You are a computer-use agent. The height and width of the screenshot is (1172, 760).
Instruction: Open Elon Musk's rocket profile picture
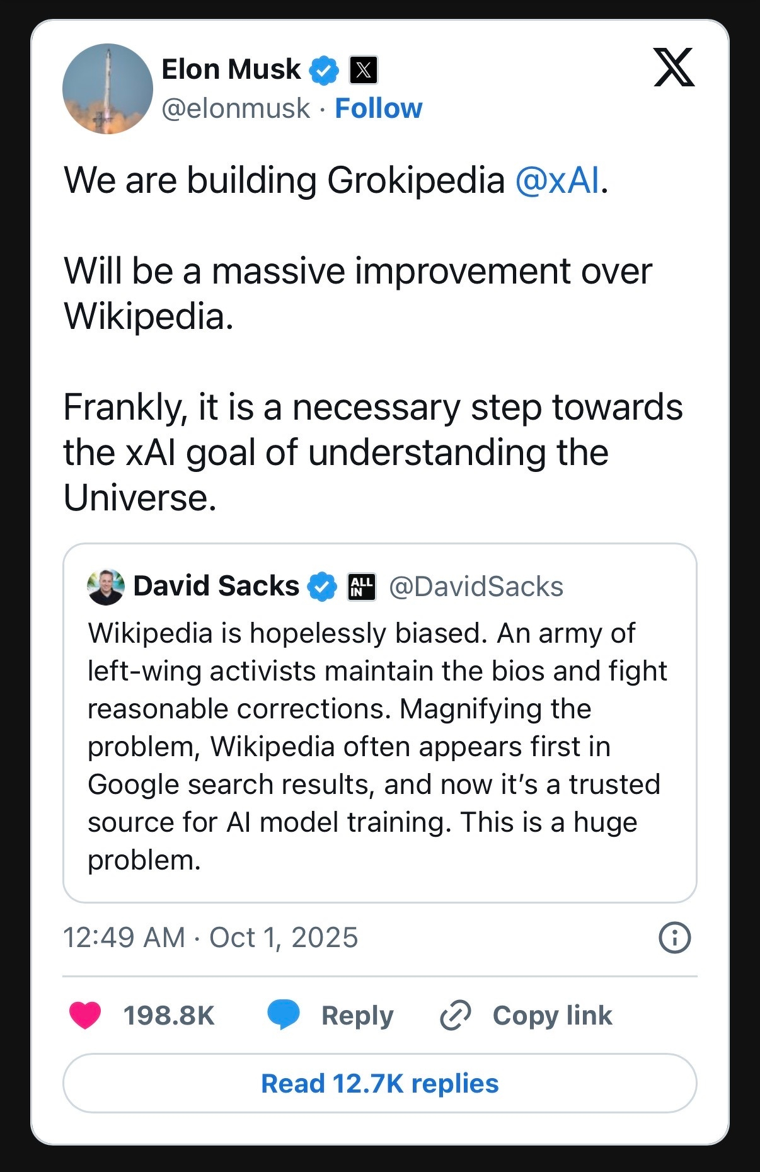click(x=107, y=89)
